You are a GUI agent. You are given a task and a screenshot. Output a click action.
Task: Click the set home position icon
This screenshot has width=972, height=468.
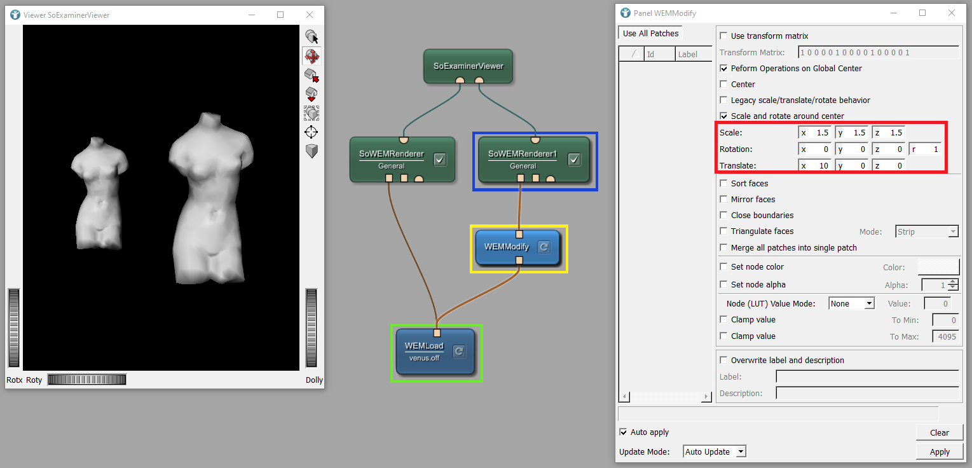coord(311,94)
